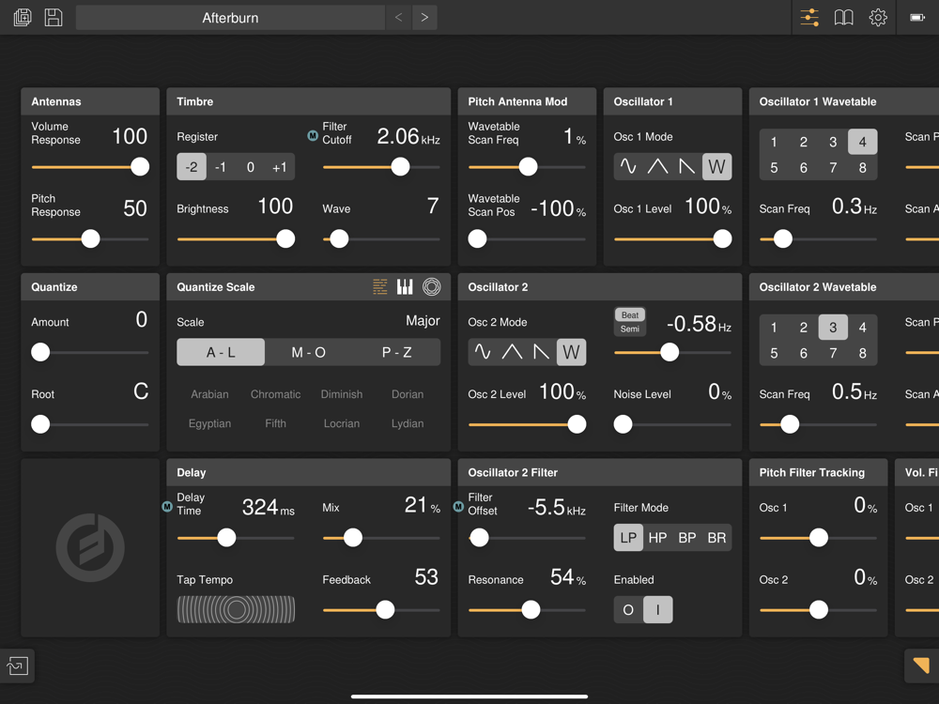Save preset with the floppy disk icon

click(x=54, y=17)
